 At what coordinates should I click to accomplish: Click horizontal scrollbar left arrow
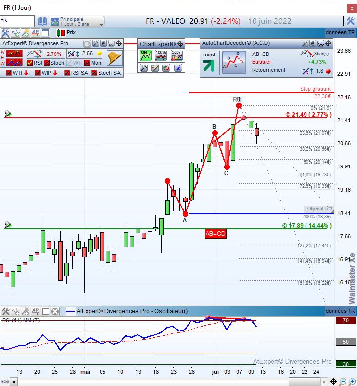(13, 382)
